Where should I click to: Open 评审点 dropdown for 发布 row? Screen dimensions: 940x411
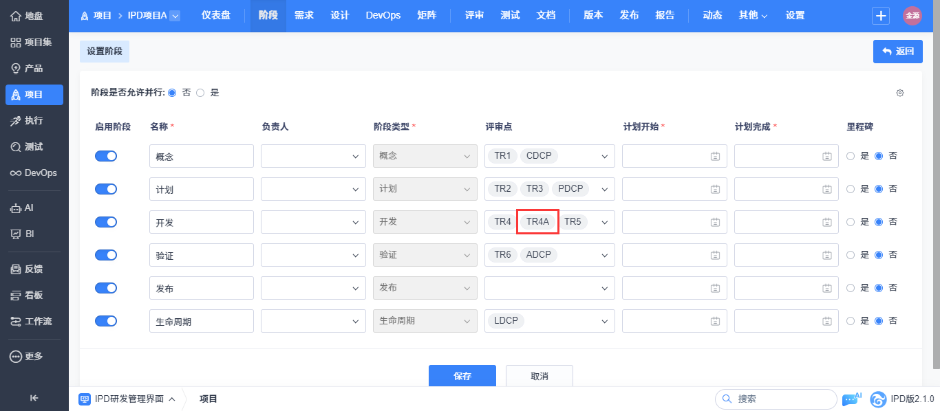point(550,288)
